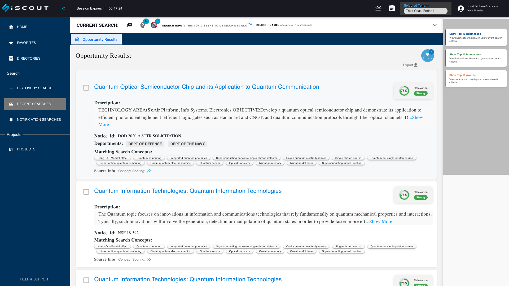Click the add to collection icon in search bar
Viewport: 509px width, 286px height.
pyautogui.click(x=129, y=25)
